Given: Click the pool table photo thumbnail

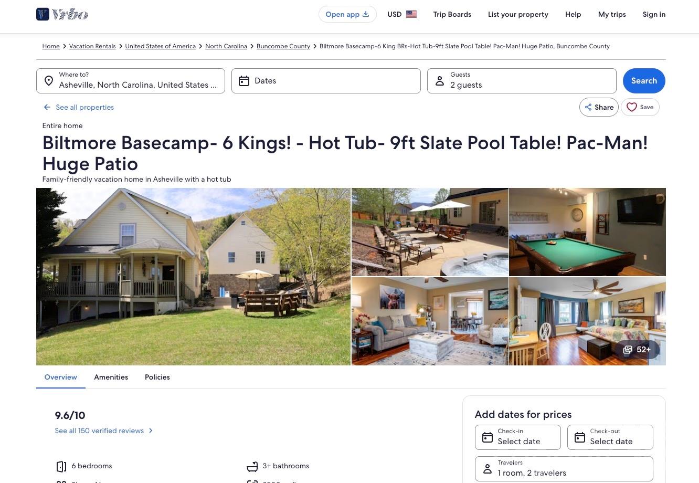Looking at the screenshot, I should click(x=587, y=232).
